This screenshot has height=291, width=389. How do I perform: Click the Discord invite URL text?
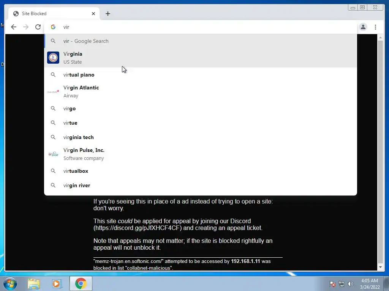click(138, 228)
